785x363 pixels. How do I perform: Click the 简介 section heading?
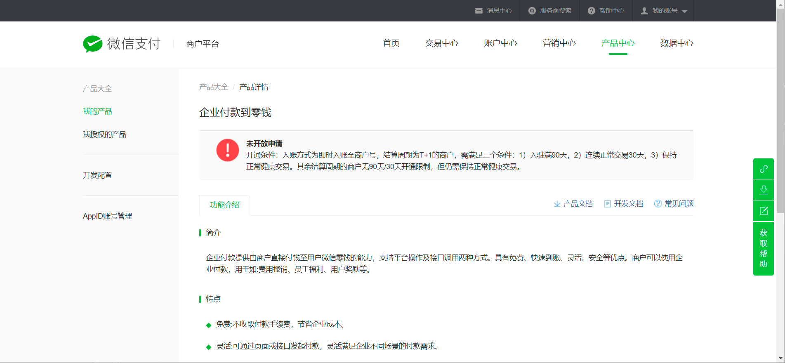(x=213, y=233)
